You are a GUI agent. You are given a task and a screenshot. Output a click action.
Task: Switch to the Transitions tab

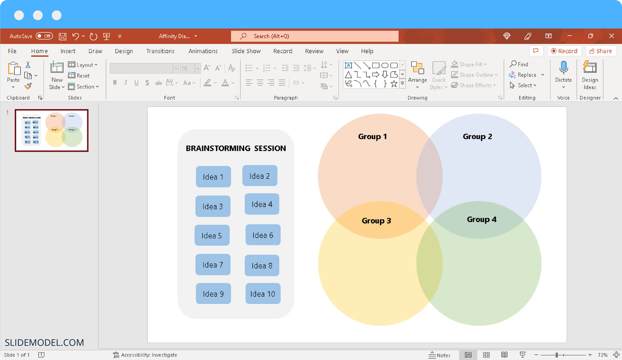point(160,51)
